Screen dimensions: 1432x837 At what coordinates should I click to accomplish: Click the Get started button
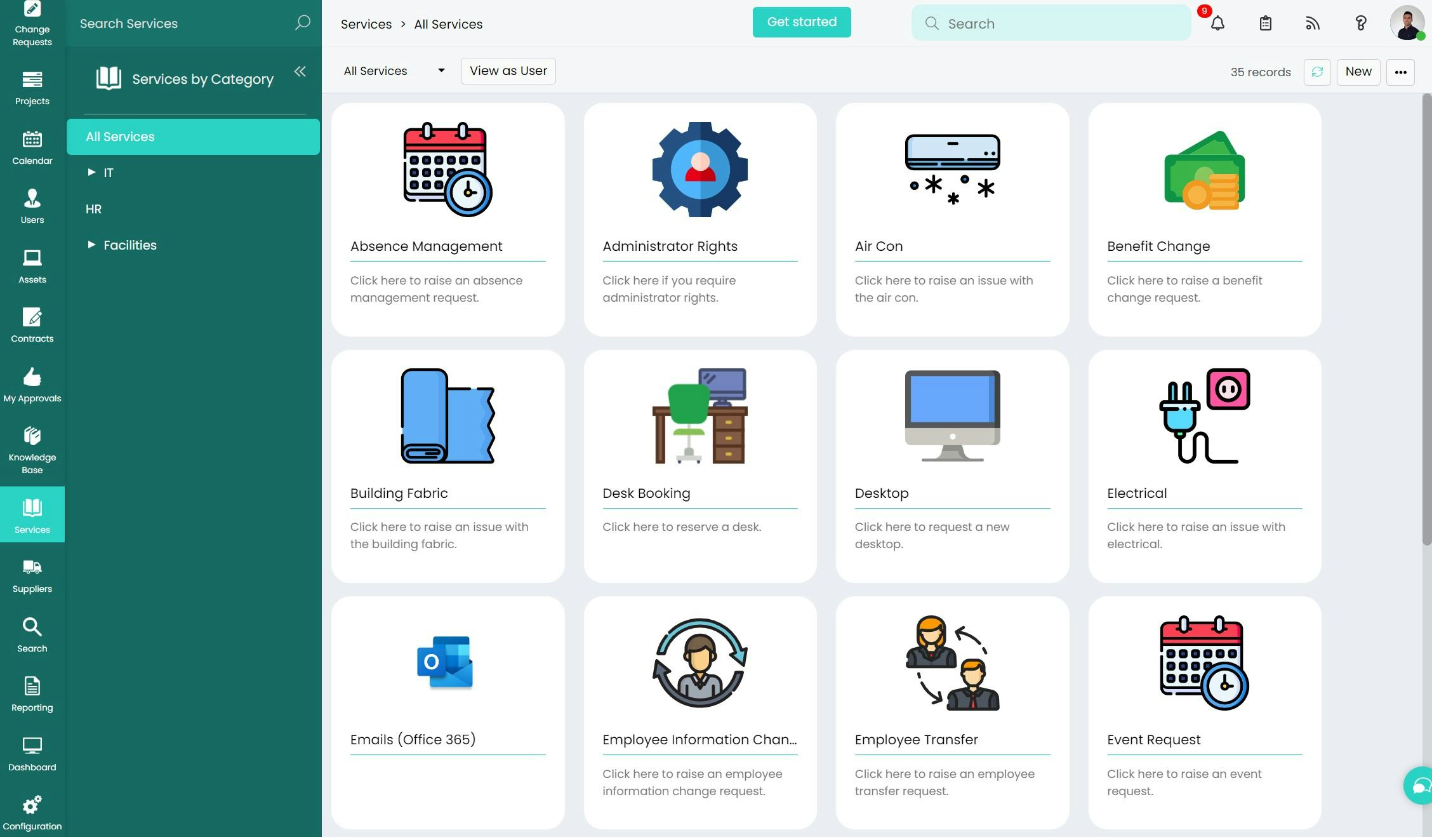click(x=801, y=22)
